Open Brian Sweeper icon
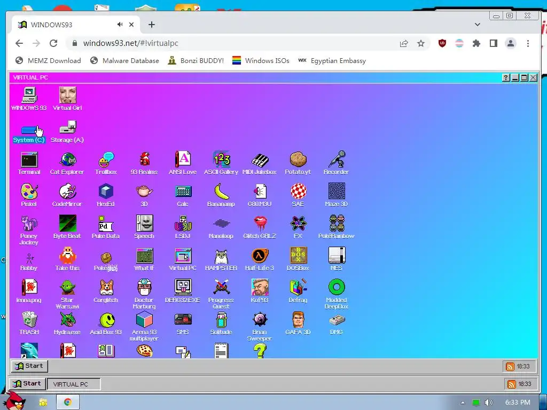The image size is (547, 410). tap(260, 326)
